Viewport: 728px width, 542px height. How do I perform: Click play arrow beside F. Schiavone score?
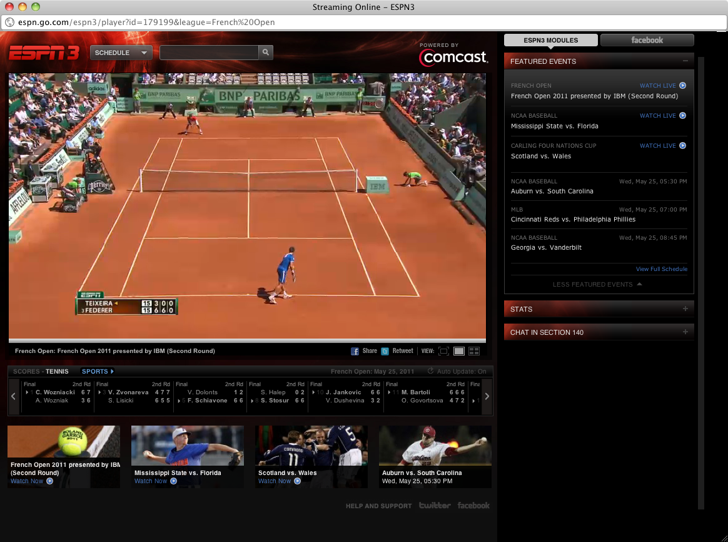tap(179, 401)
